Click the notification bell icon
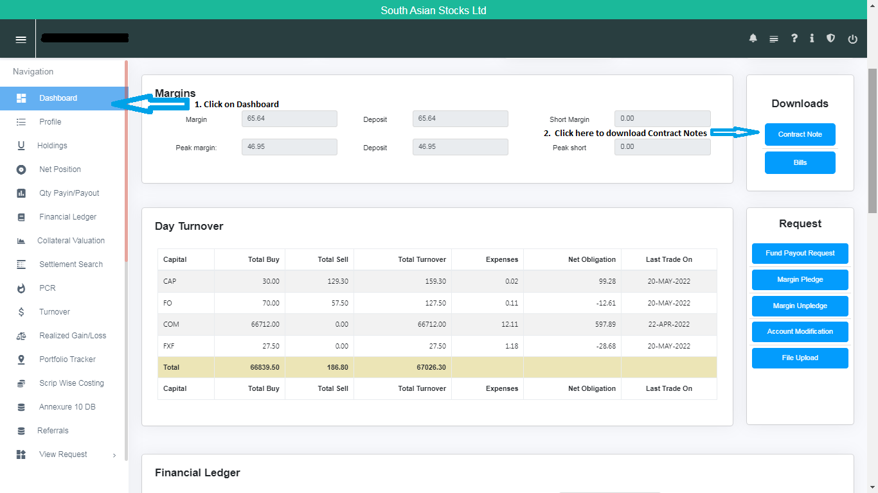Viewport: 878px width, 493px height. pyautogui.click(x=753, y=39)
